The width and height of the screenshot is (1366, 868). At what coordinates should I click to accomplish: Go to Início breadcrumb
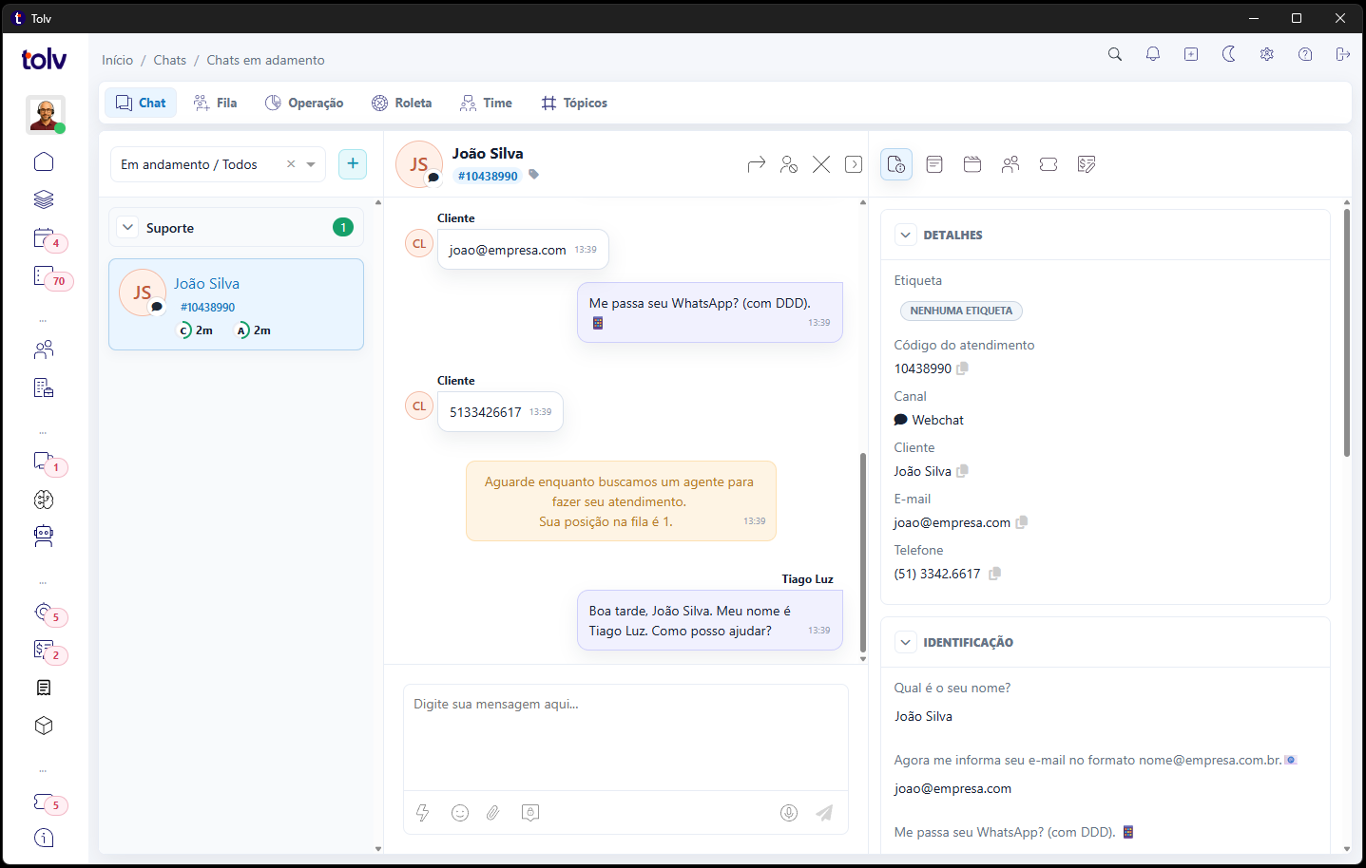[x=118, y=60]
